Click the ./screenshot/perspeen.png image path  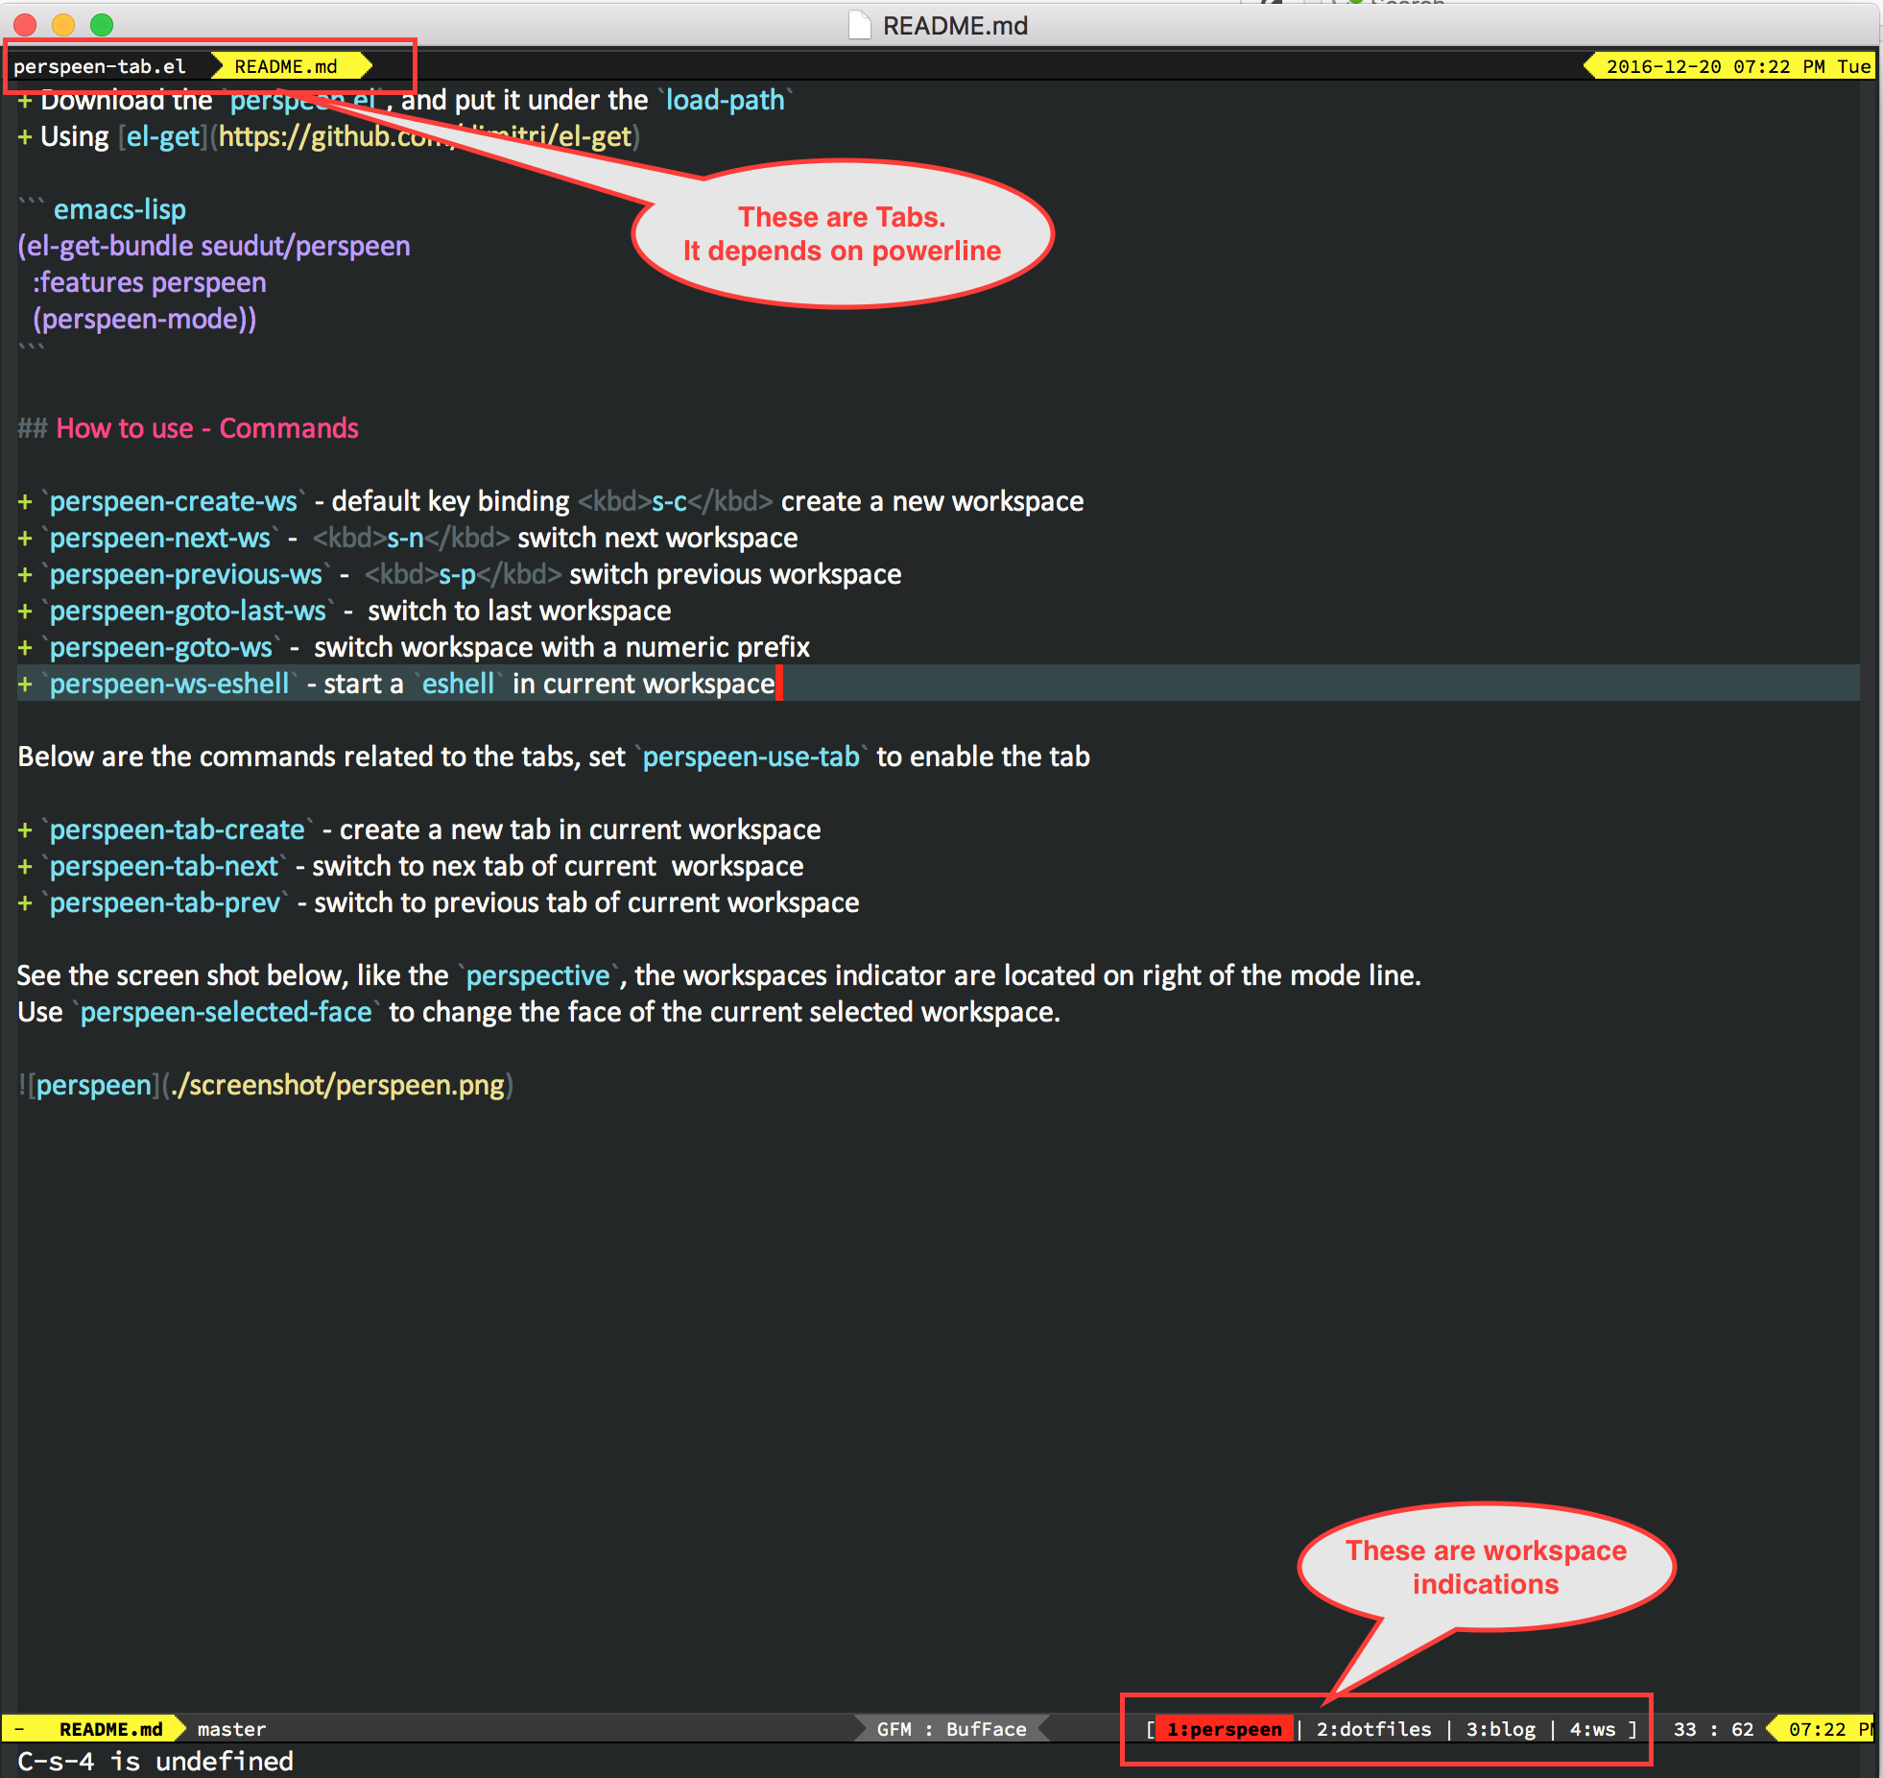337,1085
